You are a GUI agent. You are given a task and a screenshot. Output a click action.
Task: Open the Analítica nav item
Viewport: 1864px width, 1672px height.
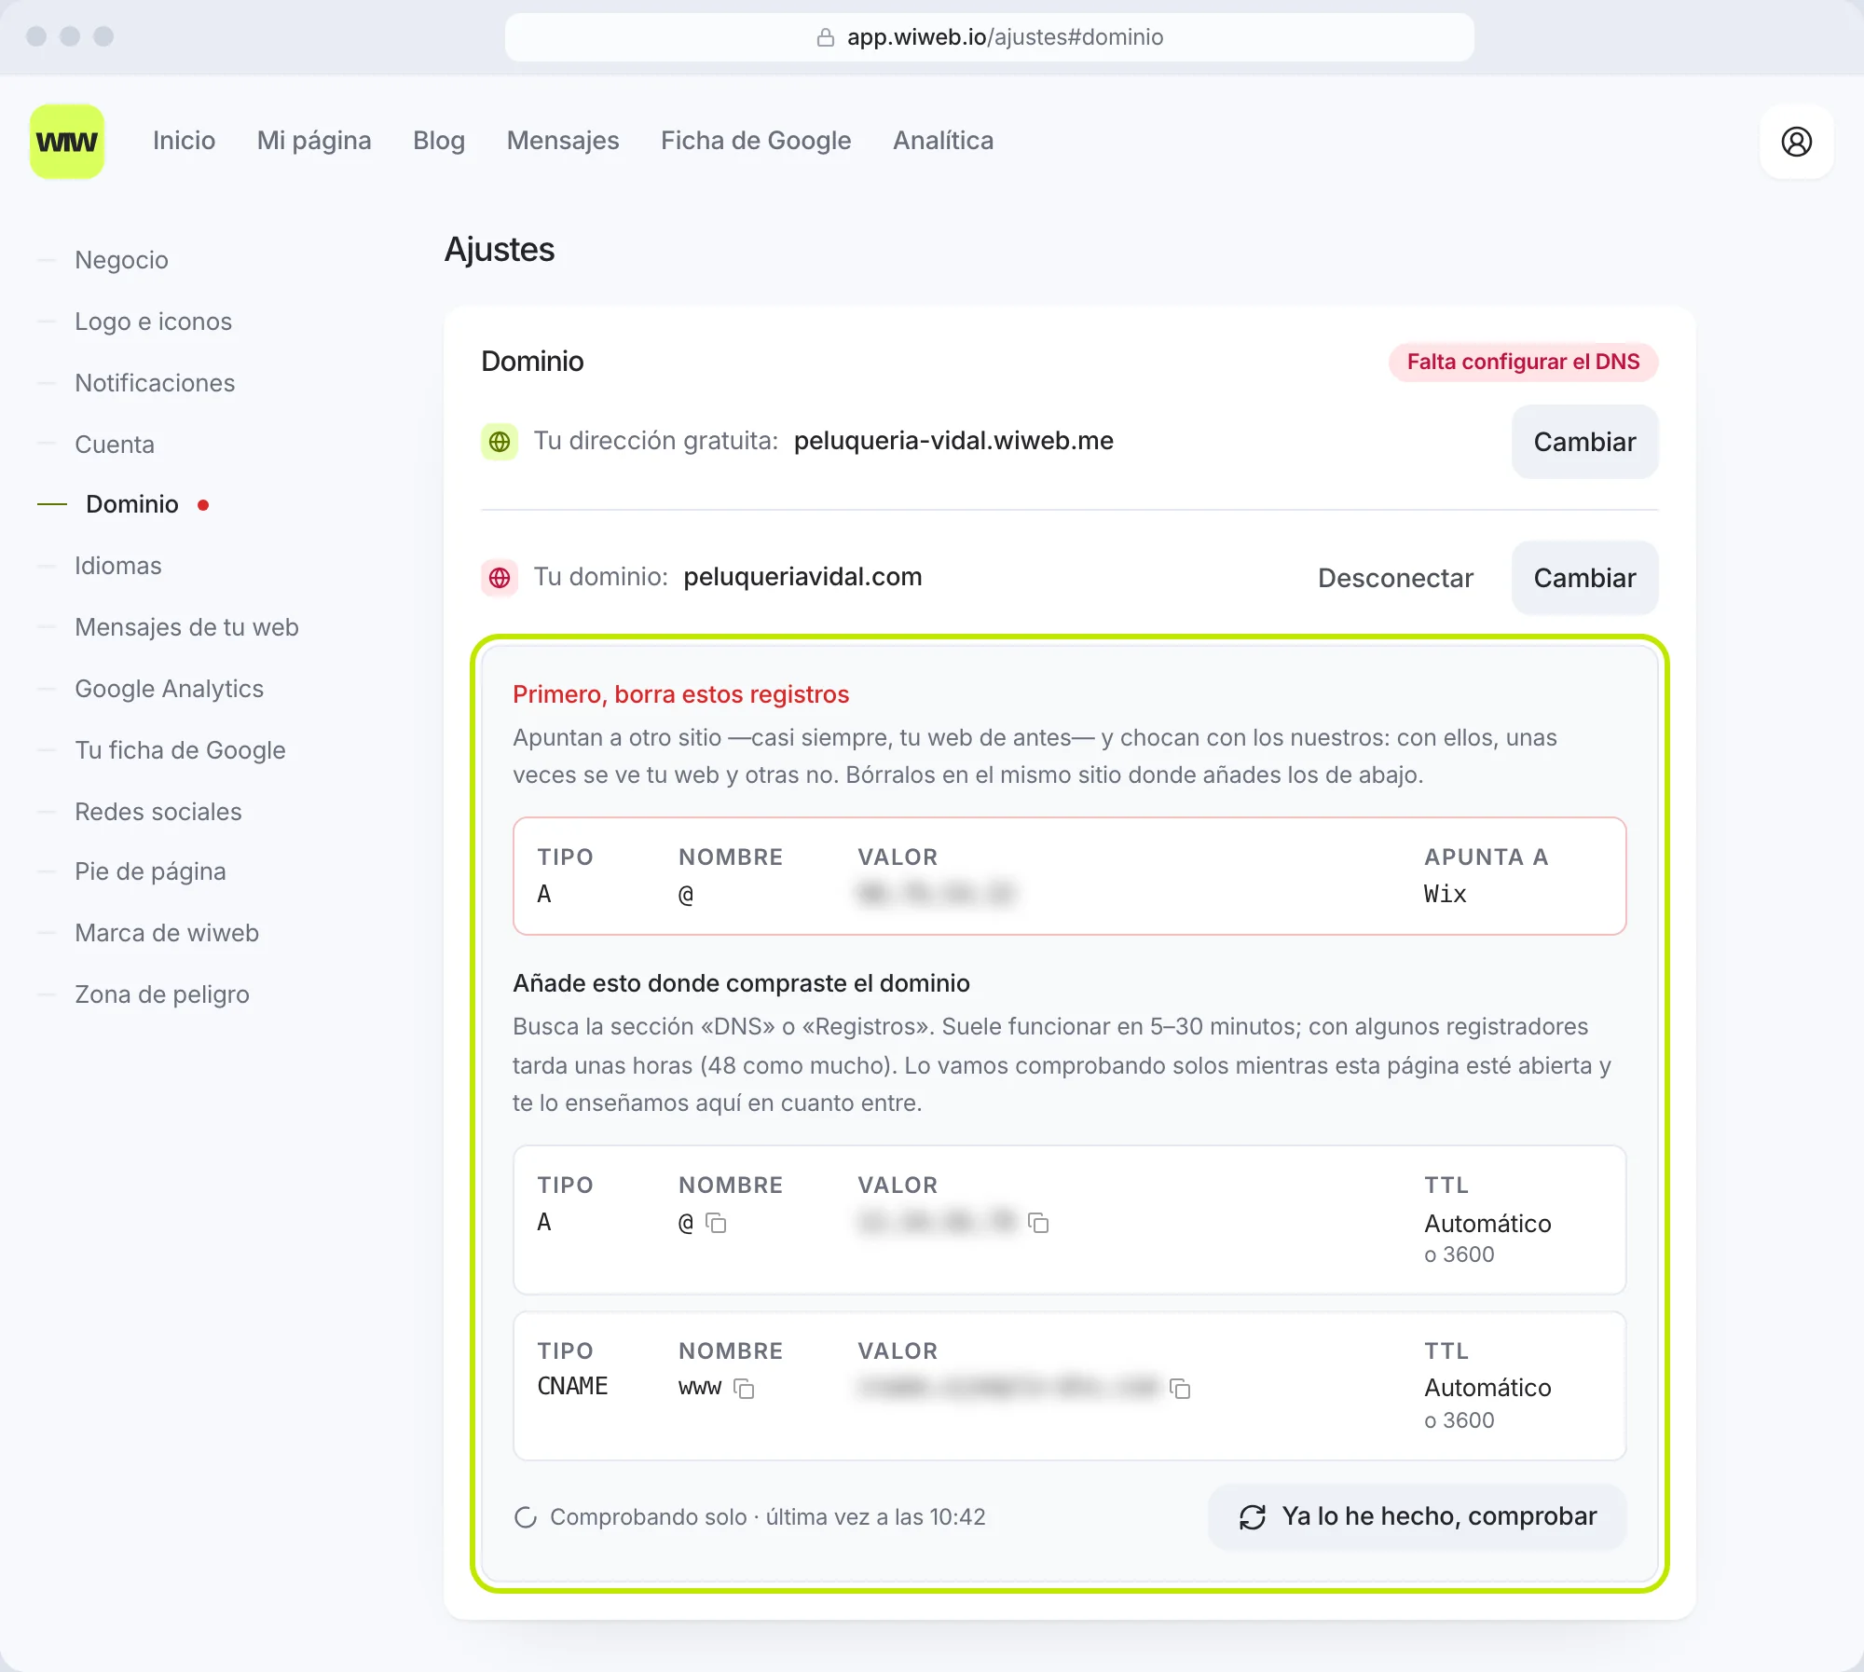coord(943,141)
